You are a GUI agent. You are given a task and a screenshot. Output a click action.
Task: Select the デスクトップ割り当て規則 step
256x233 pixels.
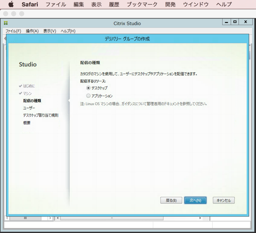[41, 115]
